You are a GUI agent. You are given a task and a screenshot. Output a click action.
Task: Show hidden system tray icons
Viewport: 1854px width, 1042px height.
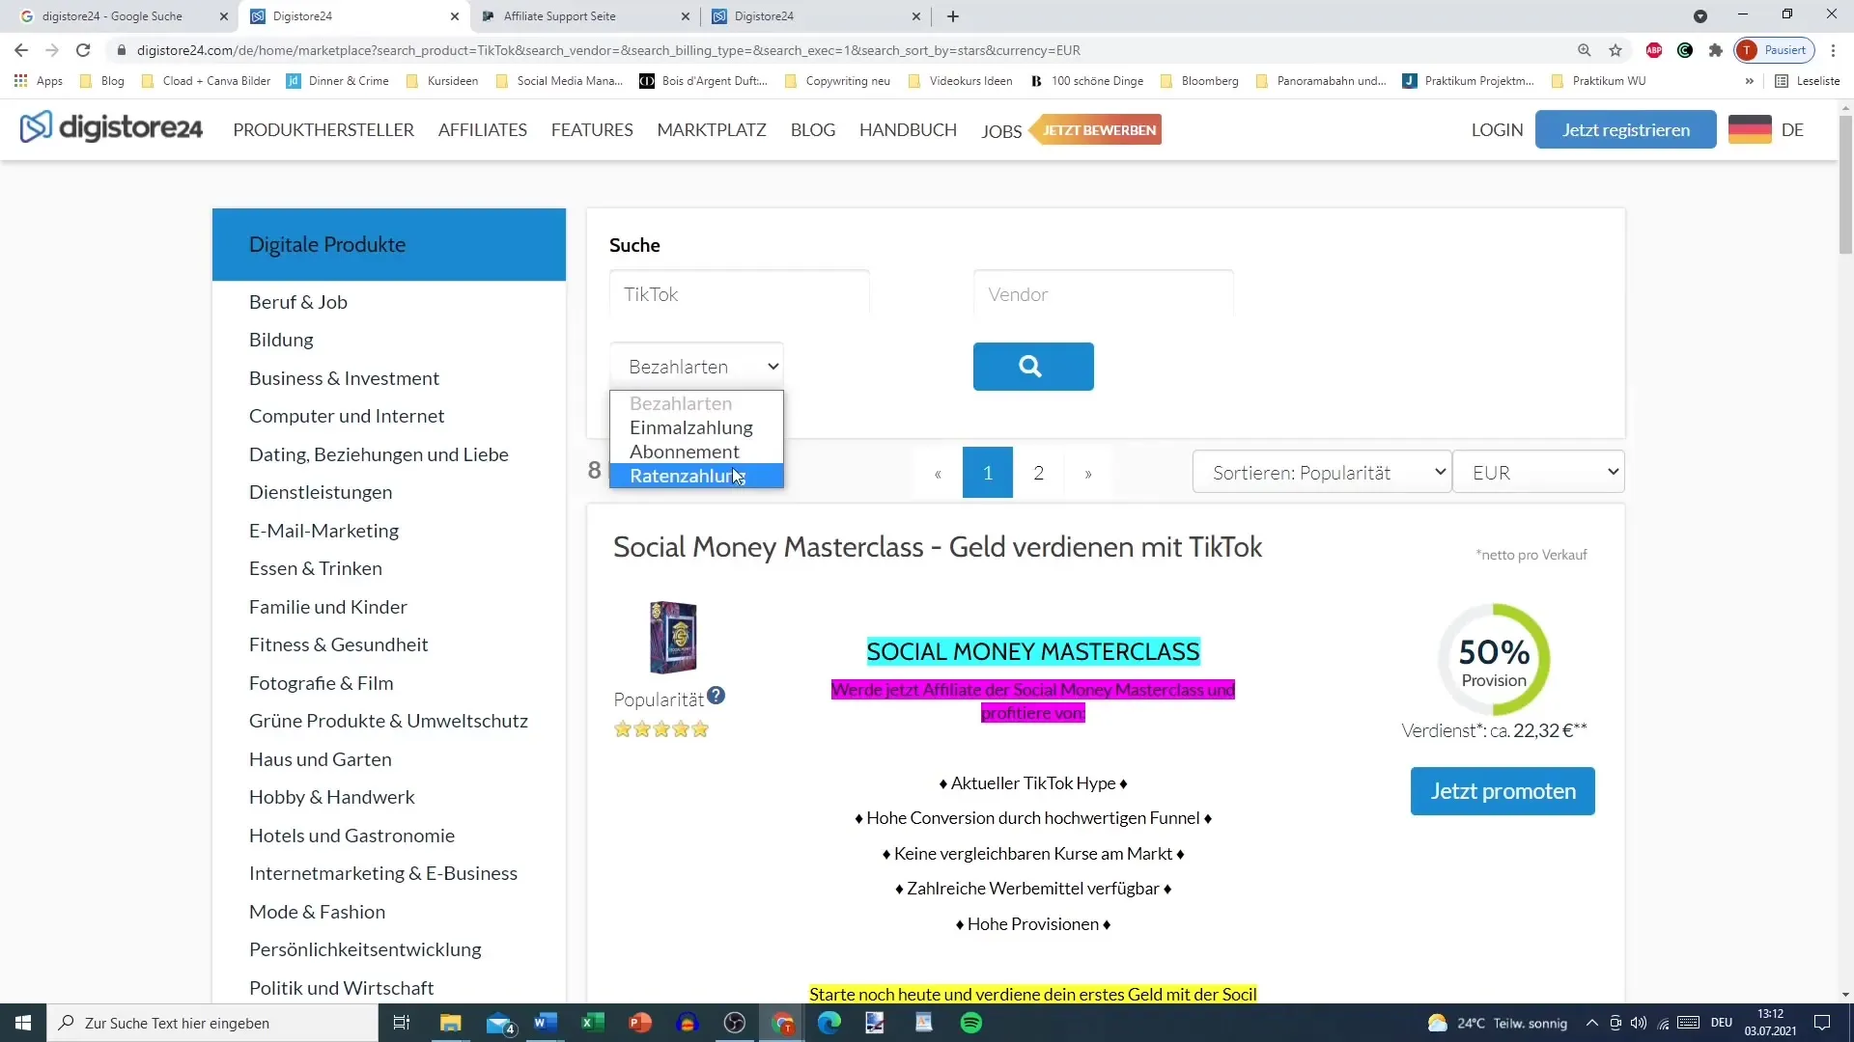point(1592,1023)
